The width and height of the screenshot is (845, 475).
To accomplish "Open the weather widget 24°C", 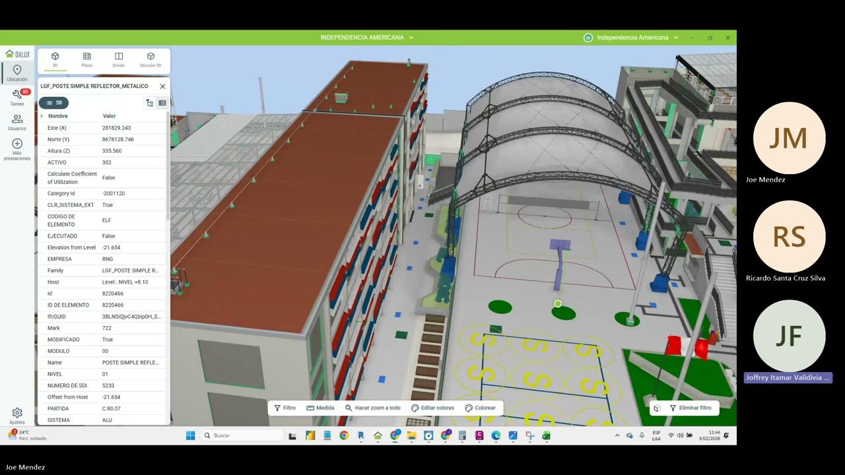I will [28, 435].
